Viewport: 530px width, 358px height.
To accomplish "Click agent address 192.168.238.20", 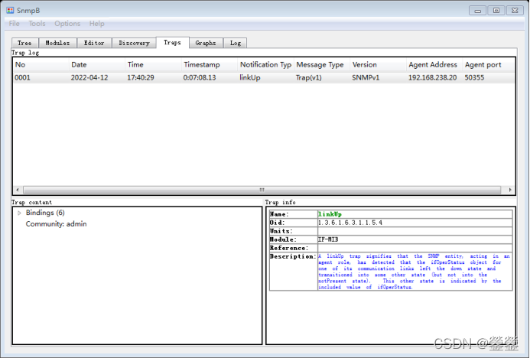I will pyautogui.click(x=432, y=77).
